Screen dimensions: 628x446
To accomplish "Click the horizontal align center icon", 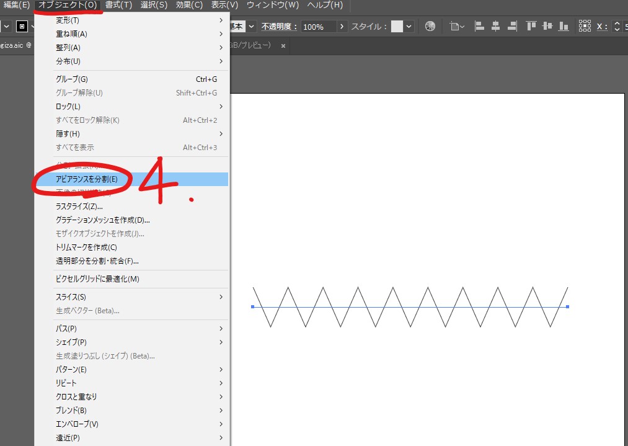I will [495, 27].
